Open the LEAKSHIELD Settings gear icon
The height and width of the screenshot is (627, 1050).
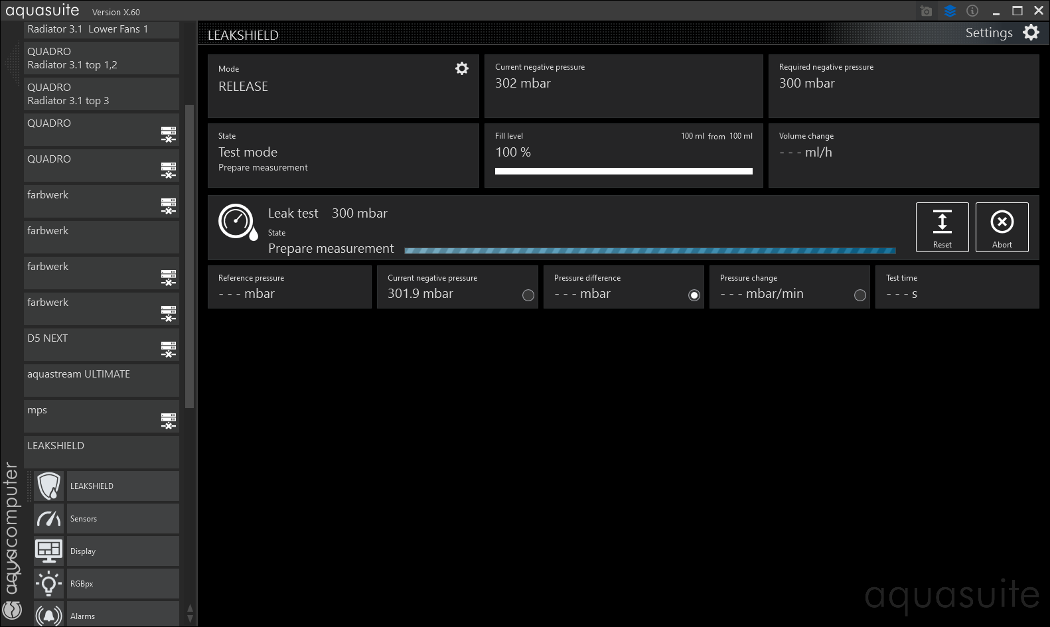pos(1031,33)
